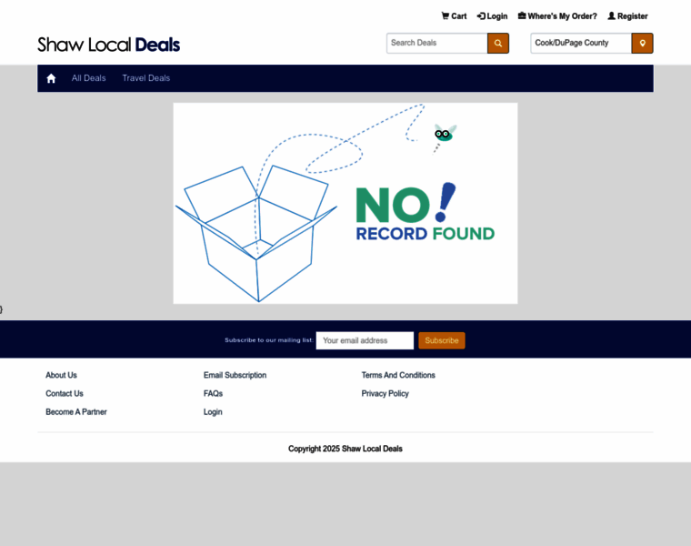Image resolution: width=691 pixels, height=546 pixels.
Task: Open the About Us footer link
Action: click(61, 375)
